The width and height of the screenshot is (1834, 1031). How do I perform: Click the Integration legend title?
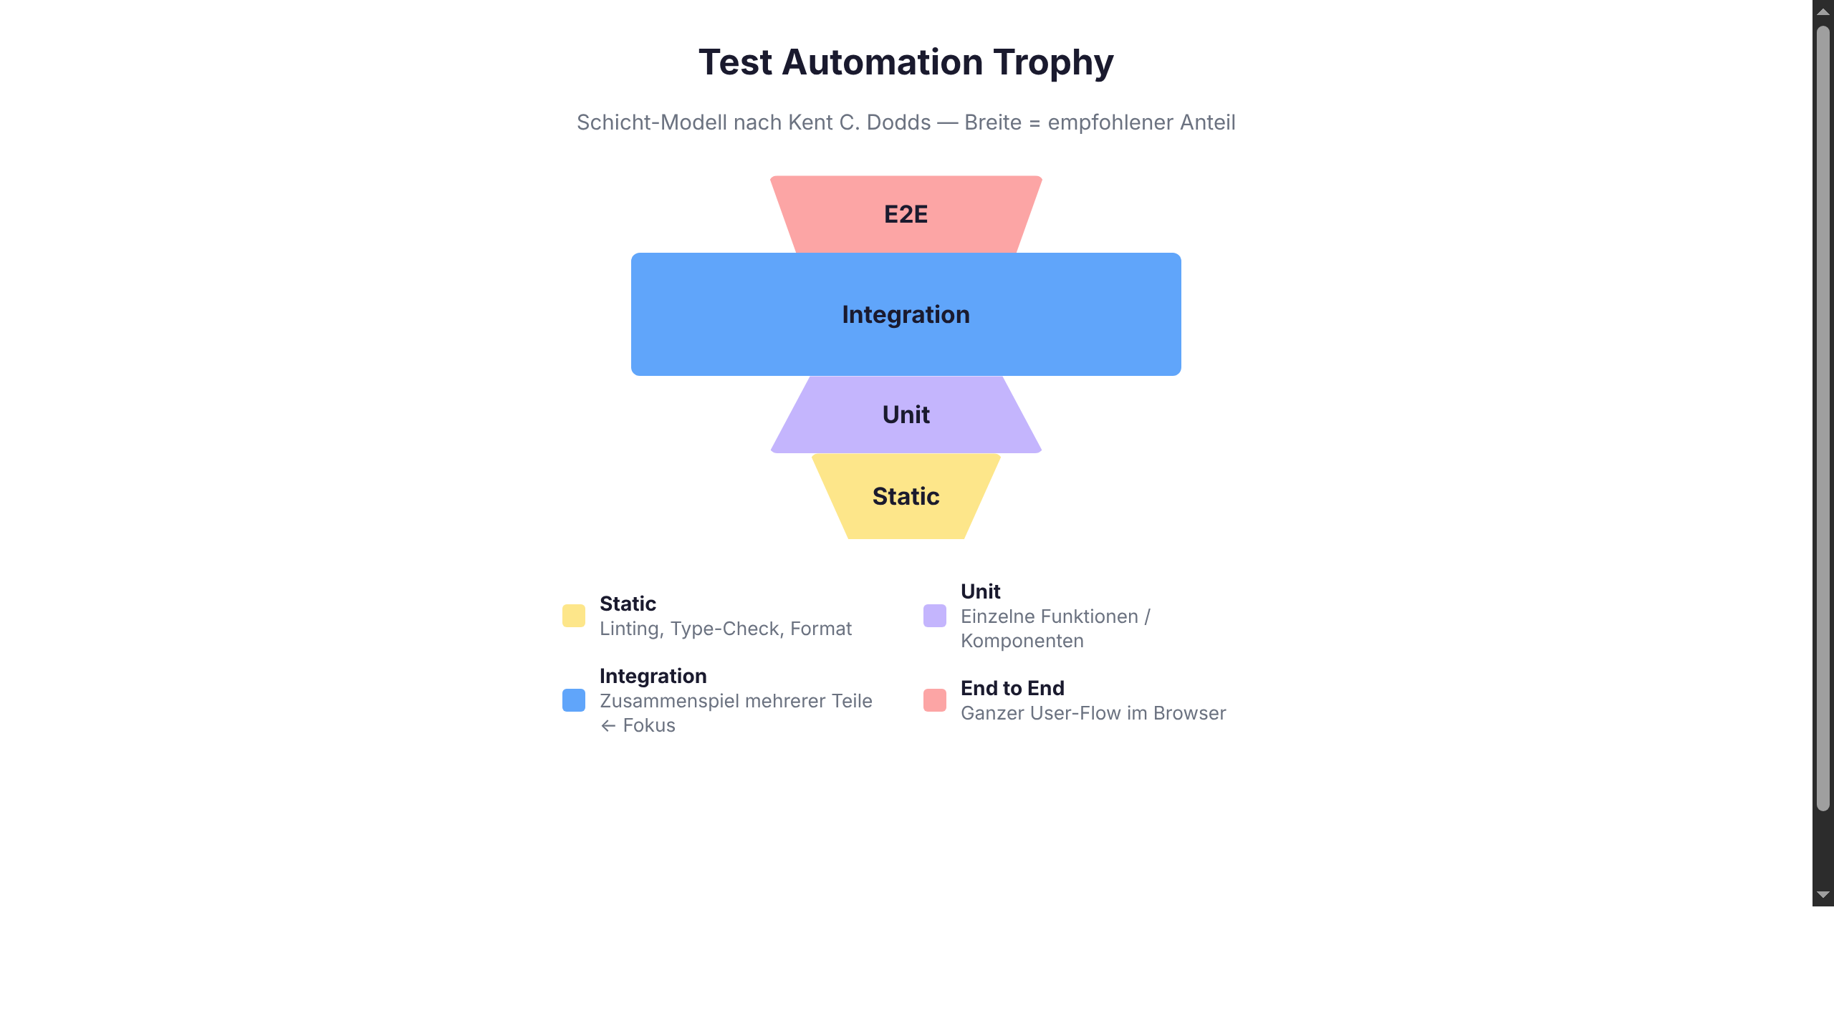pos(653,676)
